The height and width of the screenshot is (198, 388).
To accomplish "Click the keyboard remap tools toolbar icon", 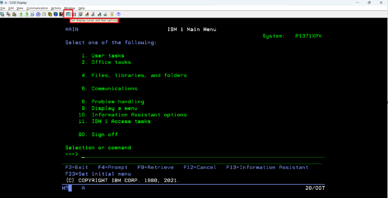I will coord(80,14).
